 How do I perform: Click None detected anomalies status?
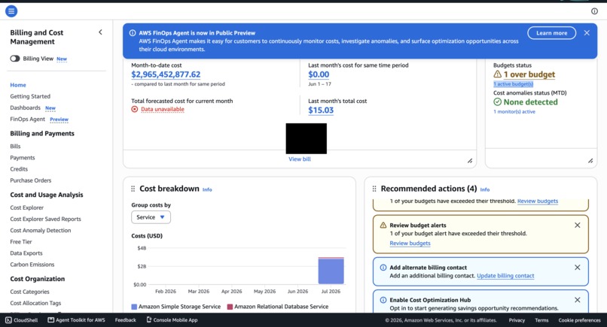click(x=531, y=102)
